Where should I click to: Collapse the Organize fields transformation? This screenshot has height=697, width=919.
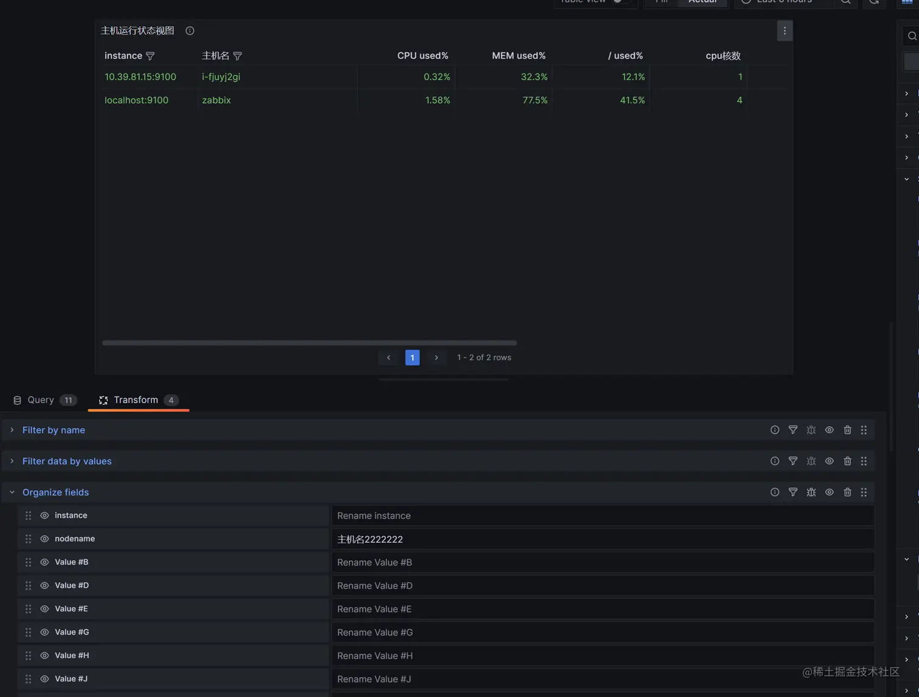click(12, 492)
